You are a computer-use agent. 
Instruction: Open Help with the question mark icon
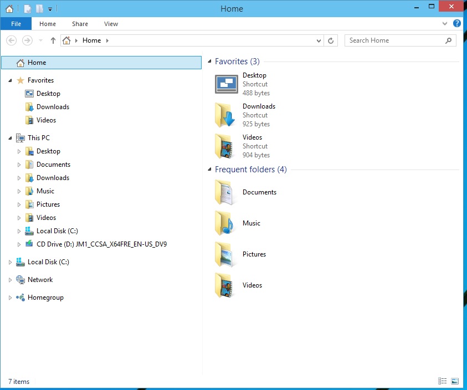[x=457, y=23]
